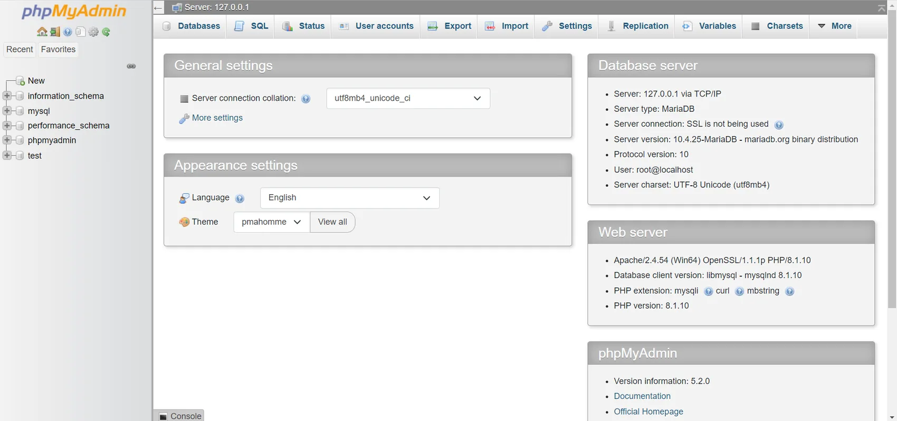897x421 pixels.
Task: Open help icon next to SSL not used
Action: click(779, 125)
